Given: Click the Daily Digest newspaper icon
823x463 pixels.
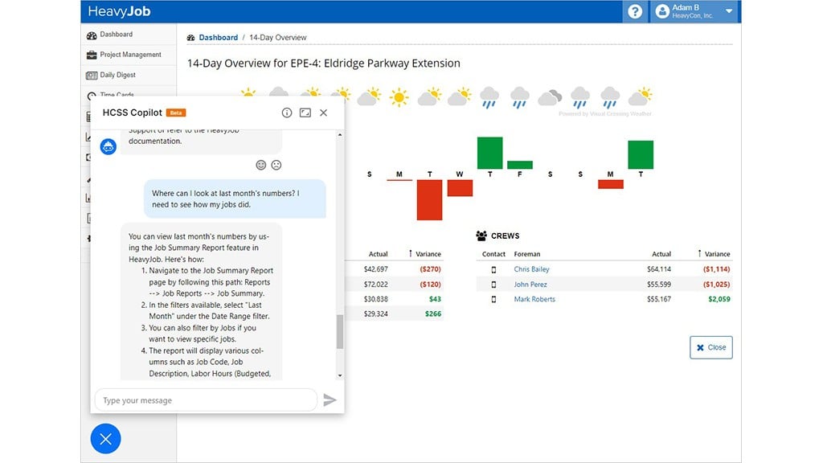Looking at the screenshot, I should (x=92, y=75).
